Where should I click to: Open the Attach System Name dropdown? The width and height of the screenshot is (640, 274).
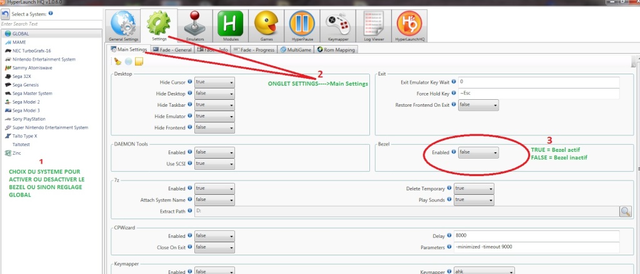[x=214, y=200]
